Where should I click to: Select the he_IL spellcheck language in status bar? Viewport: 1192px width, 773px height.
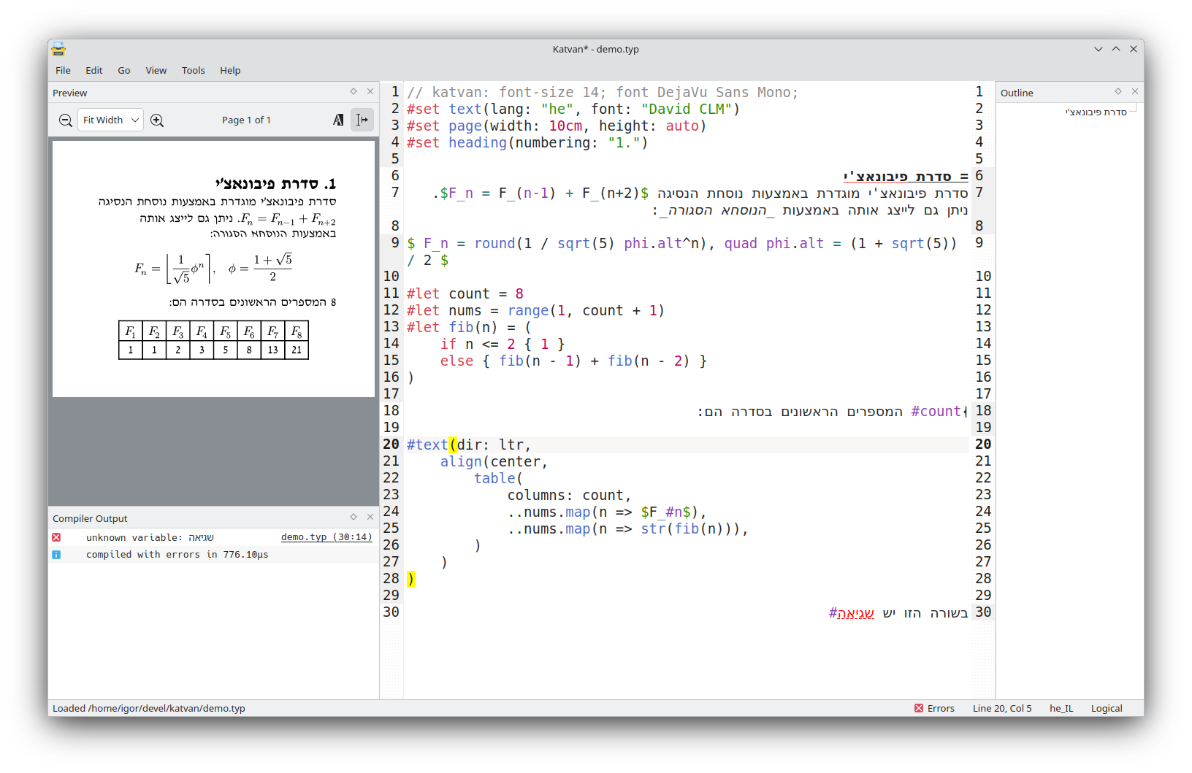1061,707
